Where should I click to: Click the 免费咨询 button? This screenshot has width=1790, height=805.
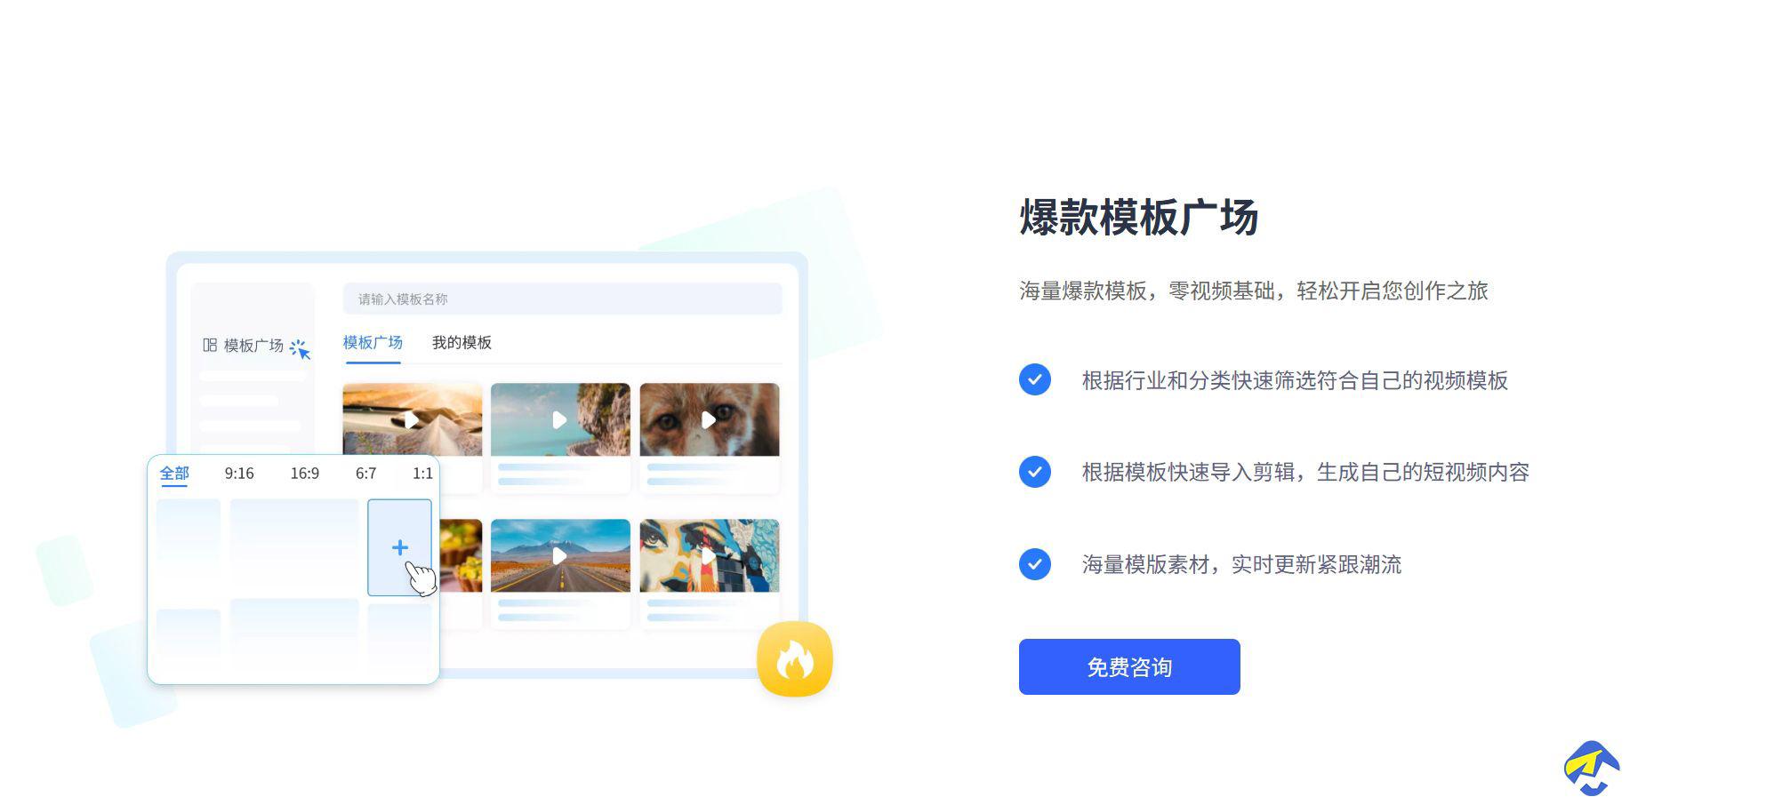1129,666
